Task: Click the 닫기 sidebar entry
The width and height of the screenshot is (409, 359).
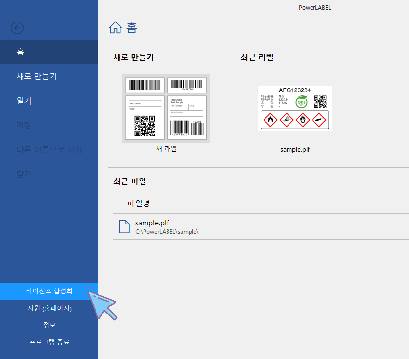Action: 49,174
